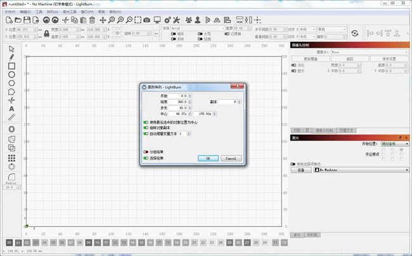Viewport: 412px width, 256px height.
Task: Open settings via gear icon
Action: [x=166, y=20]
